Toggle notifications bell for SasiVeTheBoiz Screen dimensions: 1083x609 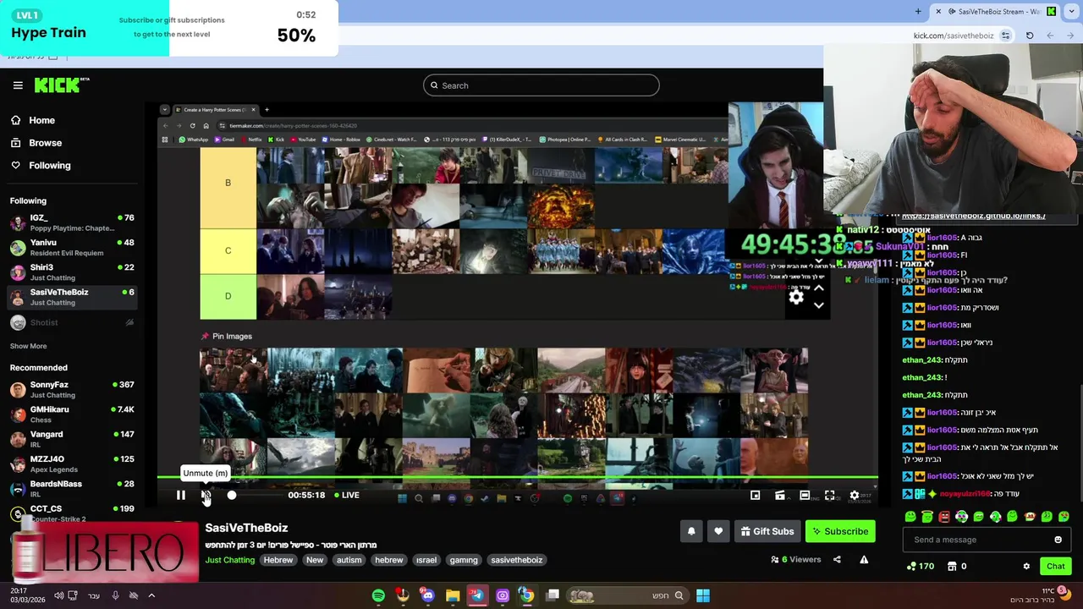(691, 531)
